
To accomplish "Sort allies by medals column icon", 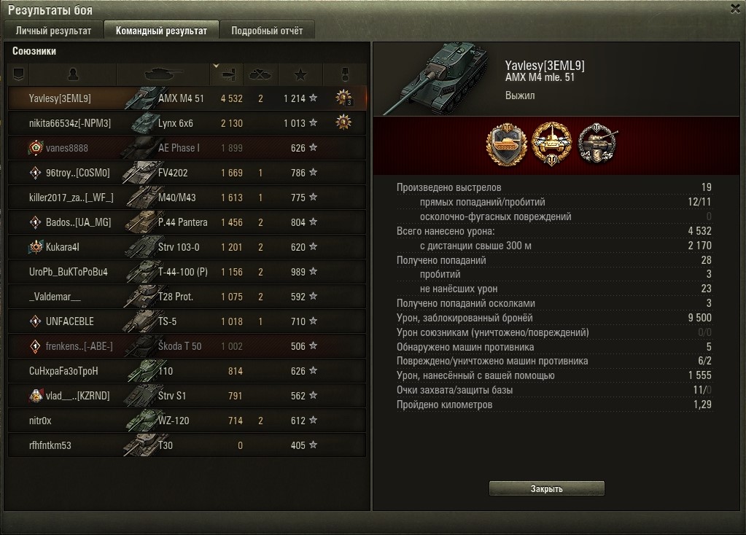I will (345, 74).
